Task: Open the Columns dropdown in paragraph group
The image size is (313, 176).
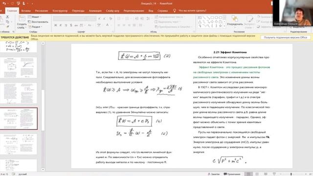Action: (x=141, y=25)
